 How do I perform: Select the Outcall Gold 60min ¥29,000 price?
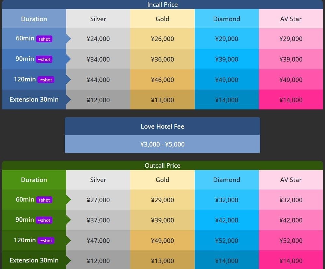pos(162,200)
